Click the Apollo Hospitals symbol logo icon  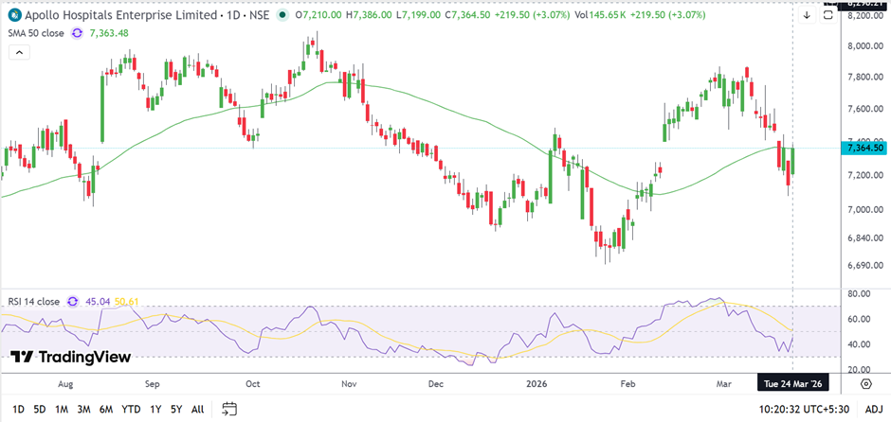tap(14, 16)
